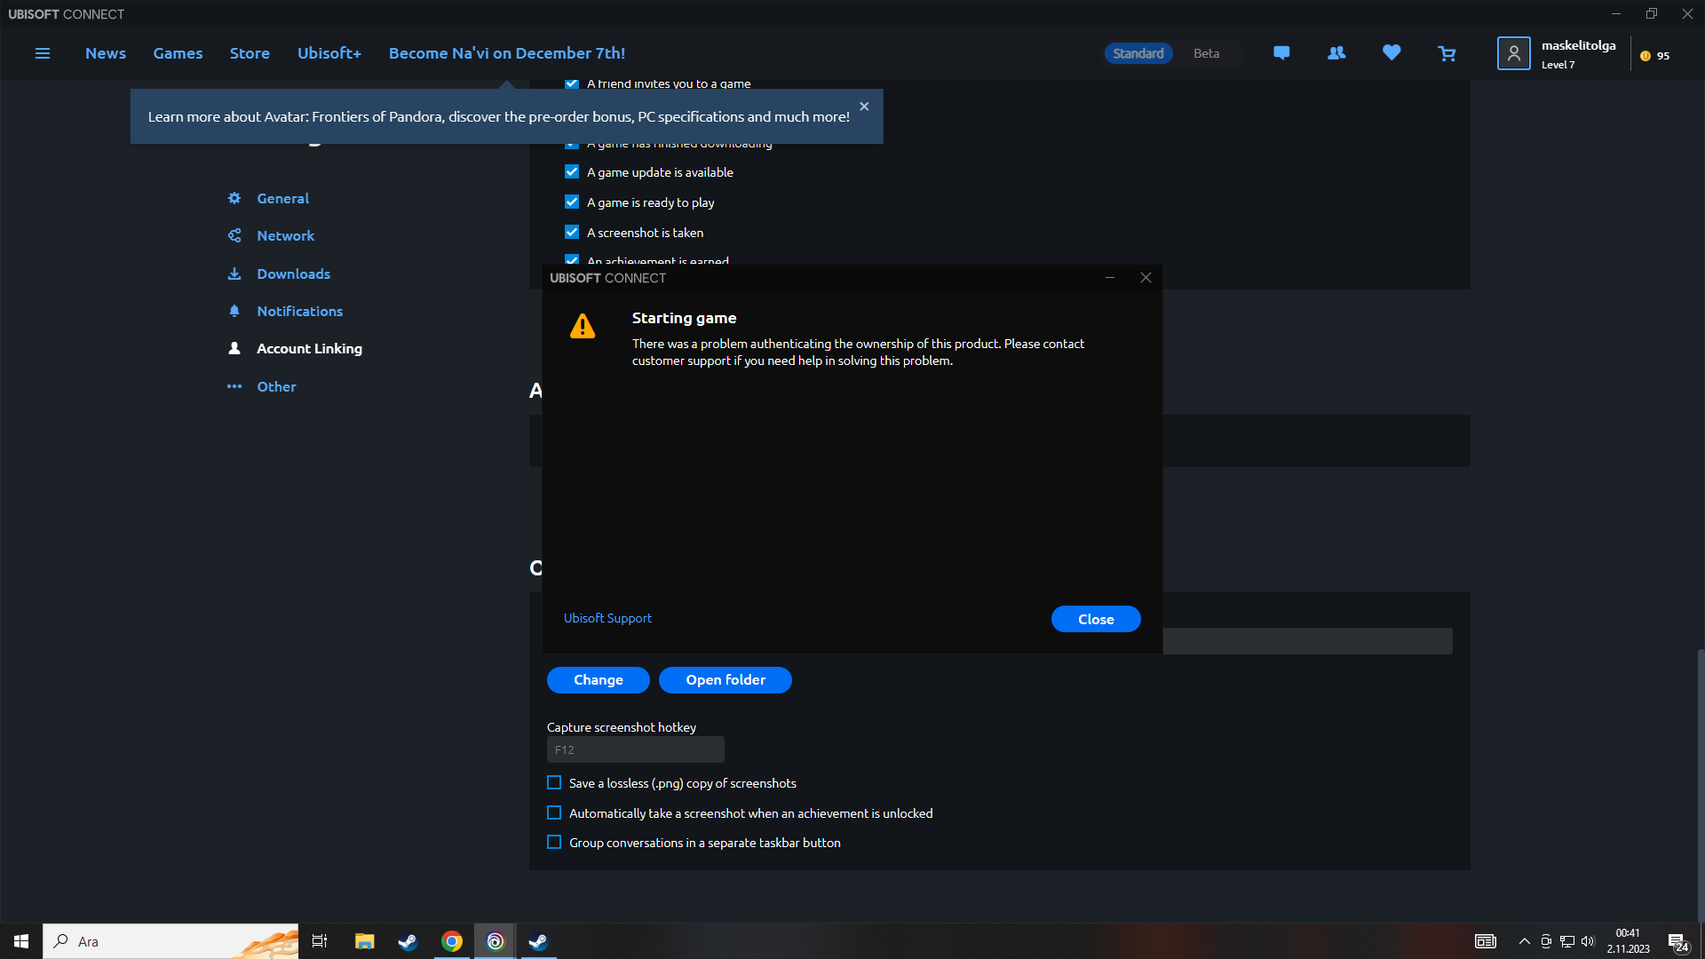Switch to Beta mode toggle
1705x959 pixels.
click(x=1206, y=53)
